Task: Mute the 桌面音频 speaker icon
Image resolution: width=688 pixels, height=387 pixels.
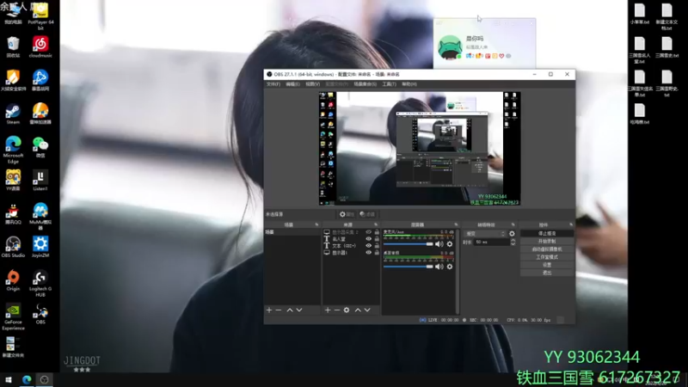Action: click(x=439, y=267)
